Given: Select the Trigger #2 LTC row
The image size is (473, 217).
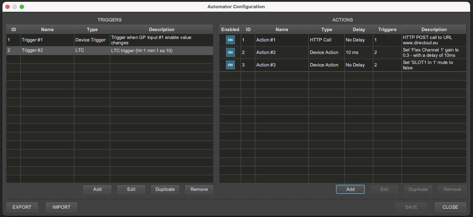Looking at the screenshot, I should point(110,51).
